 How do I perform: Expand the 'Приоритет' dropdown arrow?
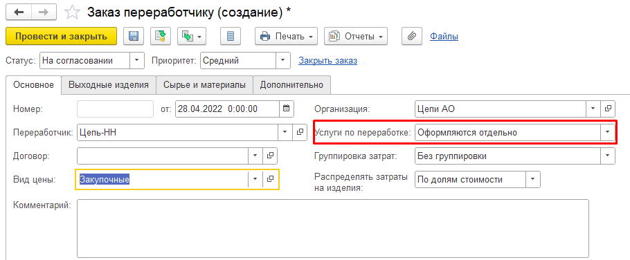283,61
